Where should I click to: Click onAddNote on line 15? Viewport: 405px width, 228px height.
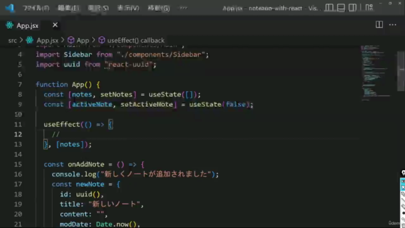[86, 165]
